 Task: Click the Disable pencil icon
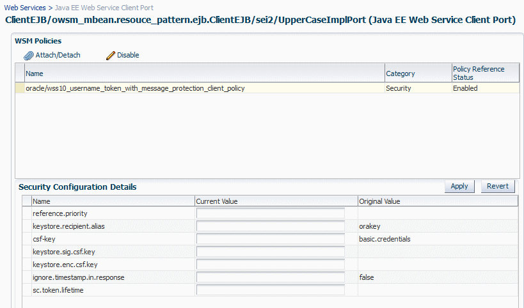coord(111,56)
